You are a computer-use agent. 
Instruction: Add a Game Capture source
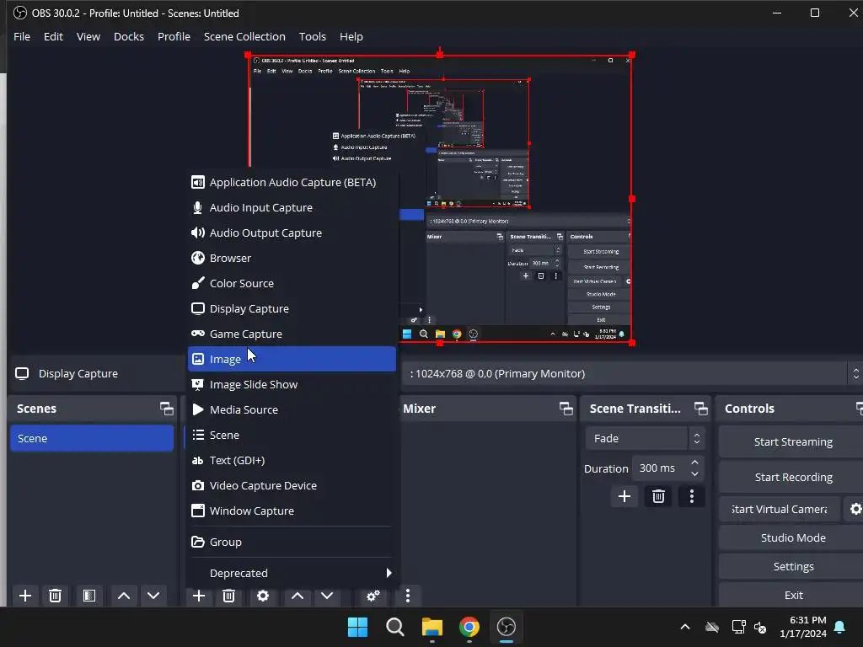(292, 334)
